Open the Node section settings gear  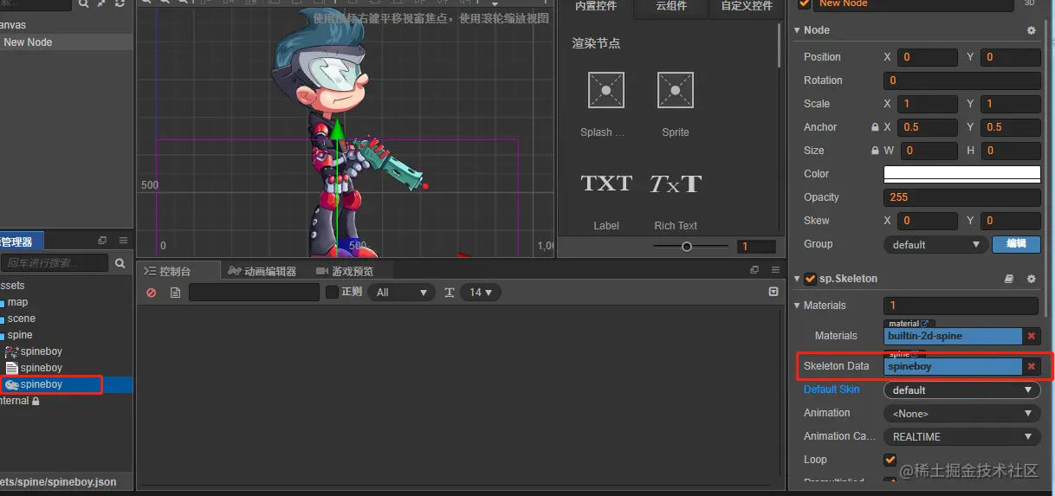(x=1031, y=30)
